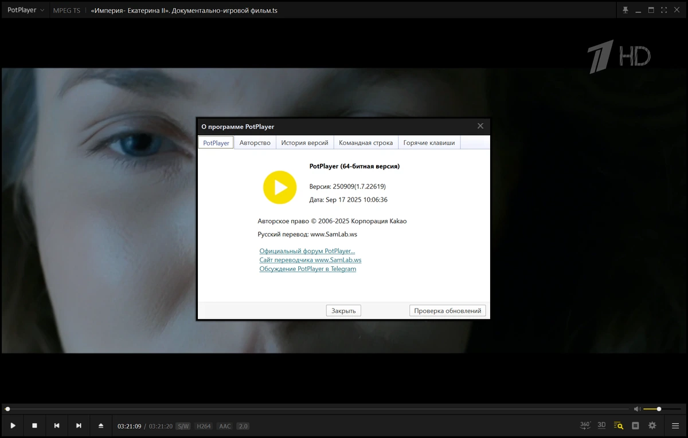Maximize the player window
The width and height of the screenshot is (688, 438).
[651, 10]
